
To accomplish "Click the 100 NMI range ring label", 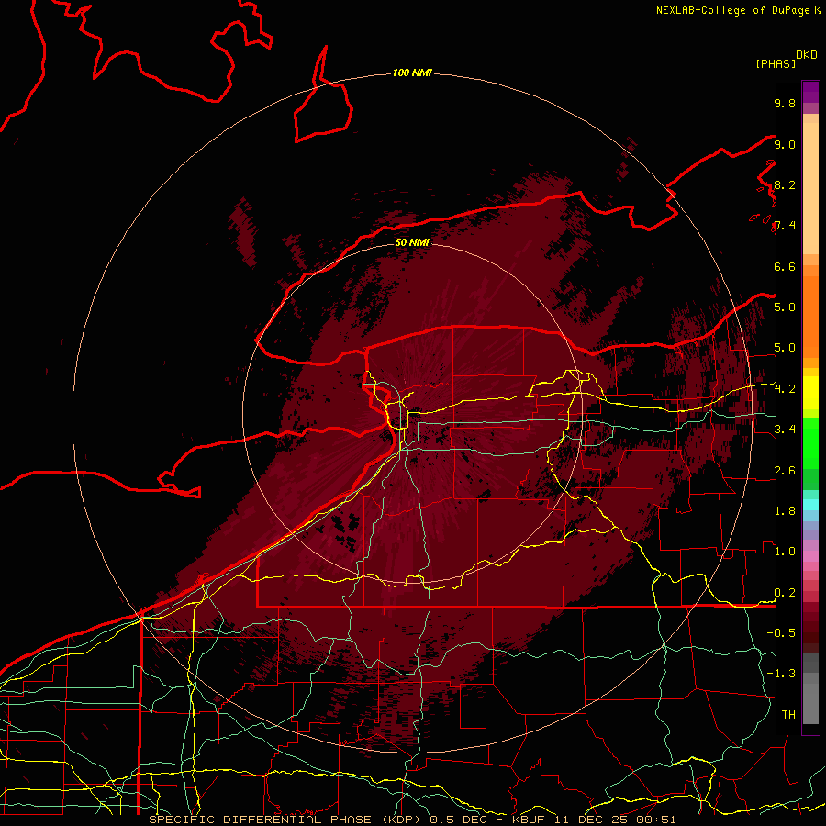I will 412,73.
